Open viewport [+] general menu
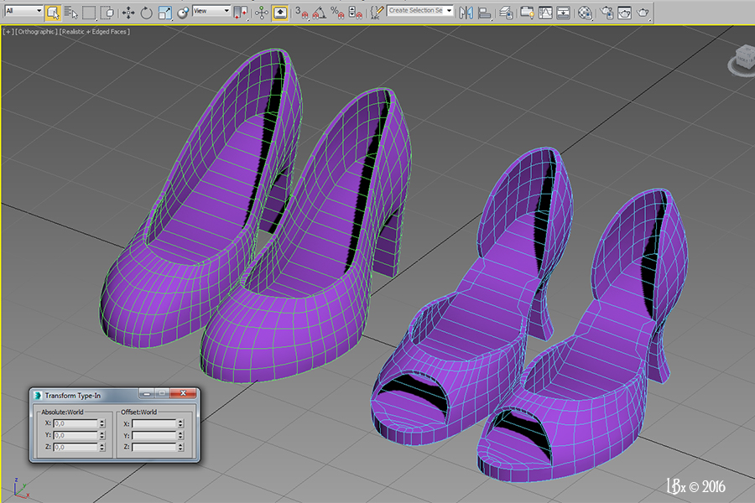Image resolution: width=755 pixels, height=503 pixels. coord(8,32)
